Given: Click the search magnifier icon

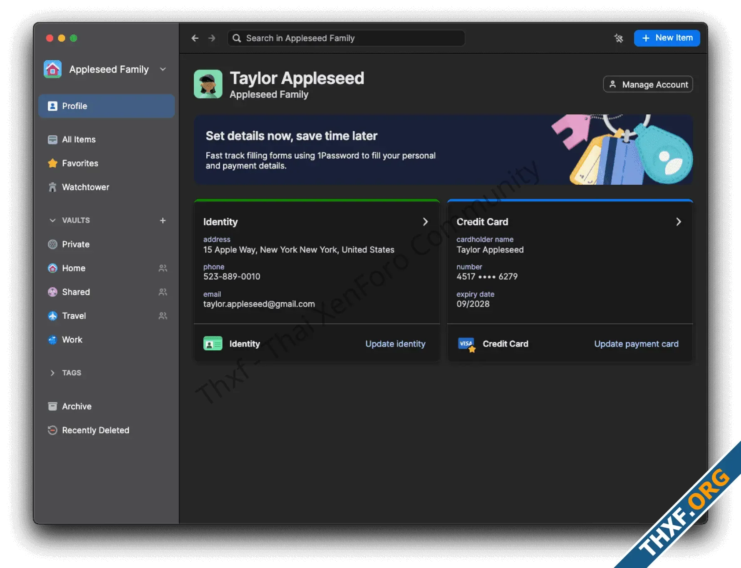Looking at the screenshot, I should coord(237,38).
